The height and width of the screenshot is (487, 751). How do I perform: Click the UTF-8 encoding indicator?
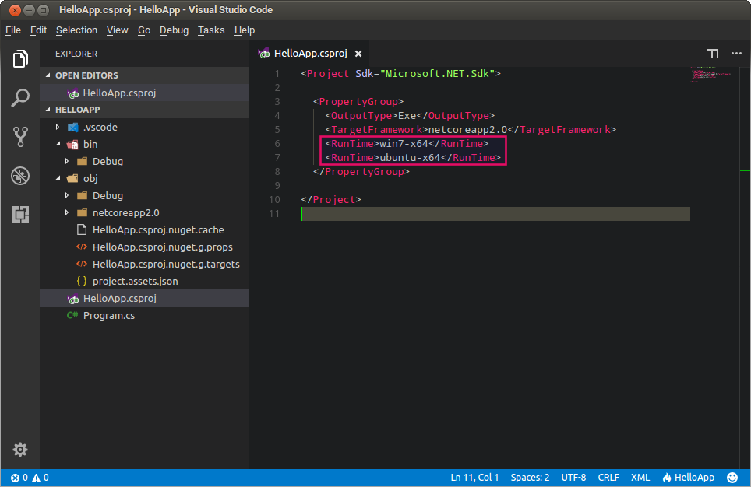[x=573, y=477]
